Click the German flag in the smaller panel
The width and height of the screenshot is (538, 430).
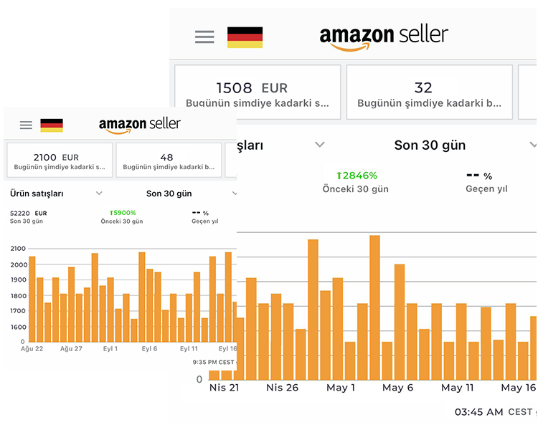[x=52, y=125]
